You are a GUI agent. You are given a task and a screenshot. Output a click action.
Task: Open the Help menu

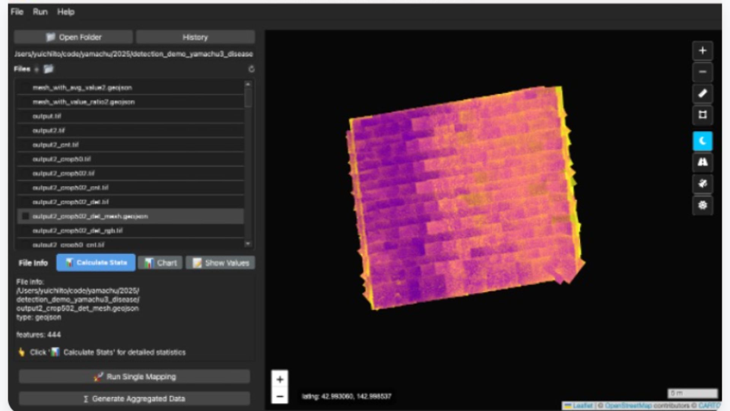[66, 12]
